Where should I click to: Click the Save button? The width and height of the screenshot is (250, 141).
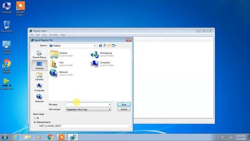124,105
